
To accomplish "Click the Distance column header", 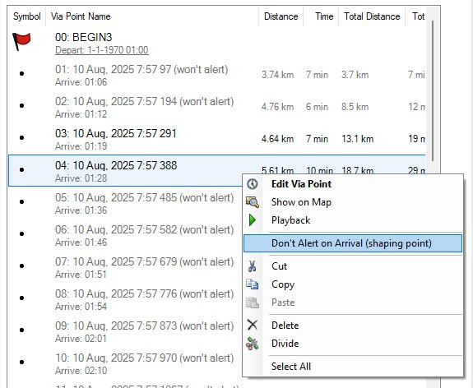I will click(281, 16).
